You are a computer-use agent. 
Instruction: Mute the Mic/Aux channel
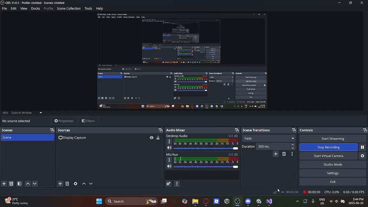[169, 166]
